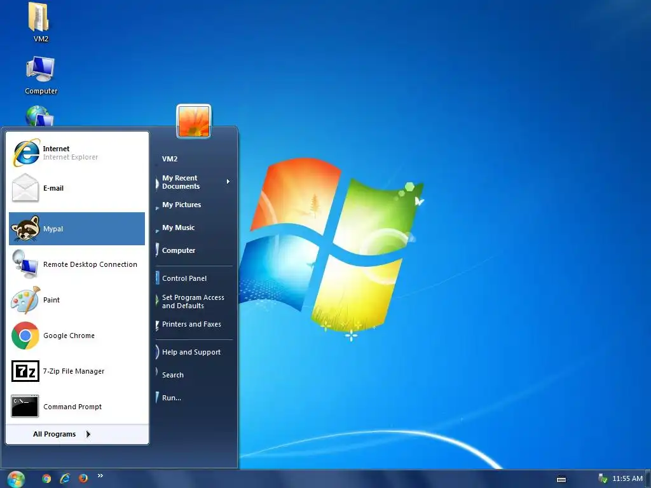Open My Recent Documents

[x=193, y=182]
